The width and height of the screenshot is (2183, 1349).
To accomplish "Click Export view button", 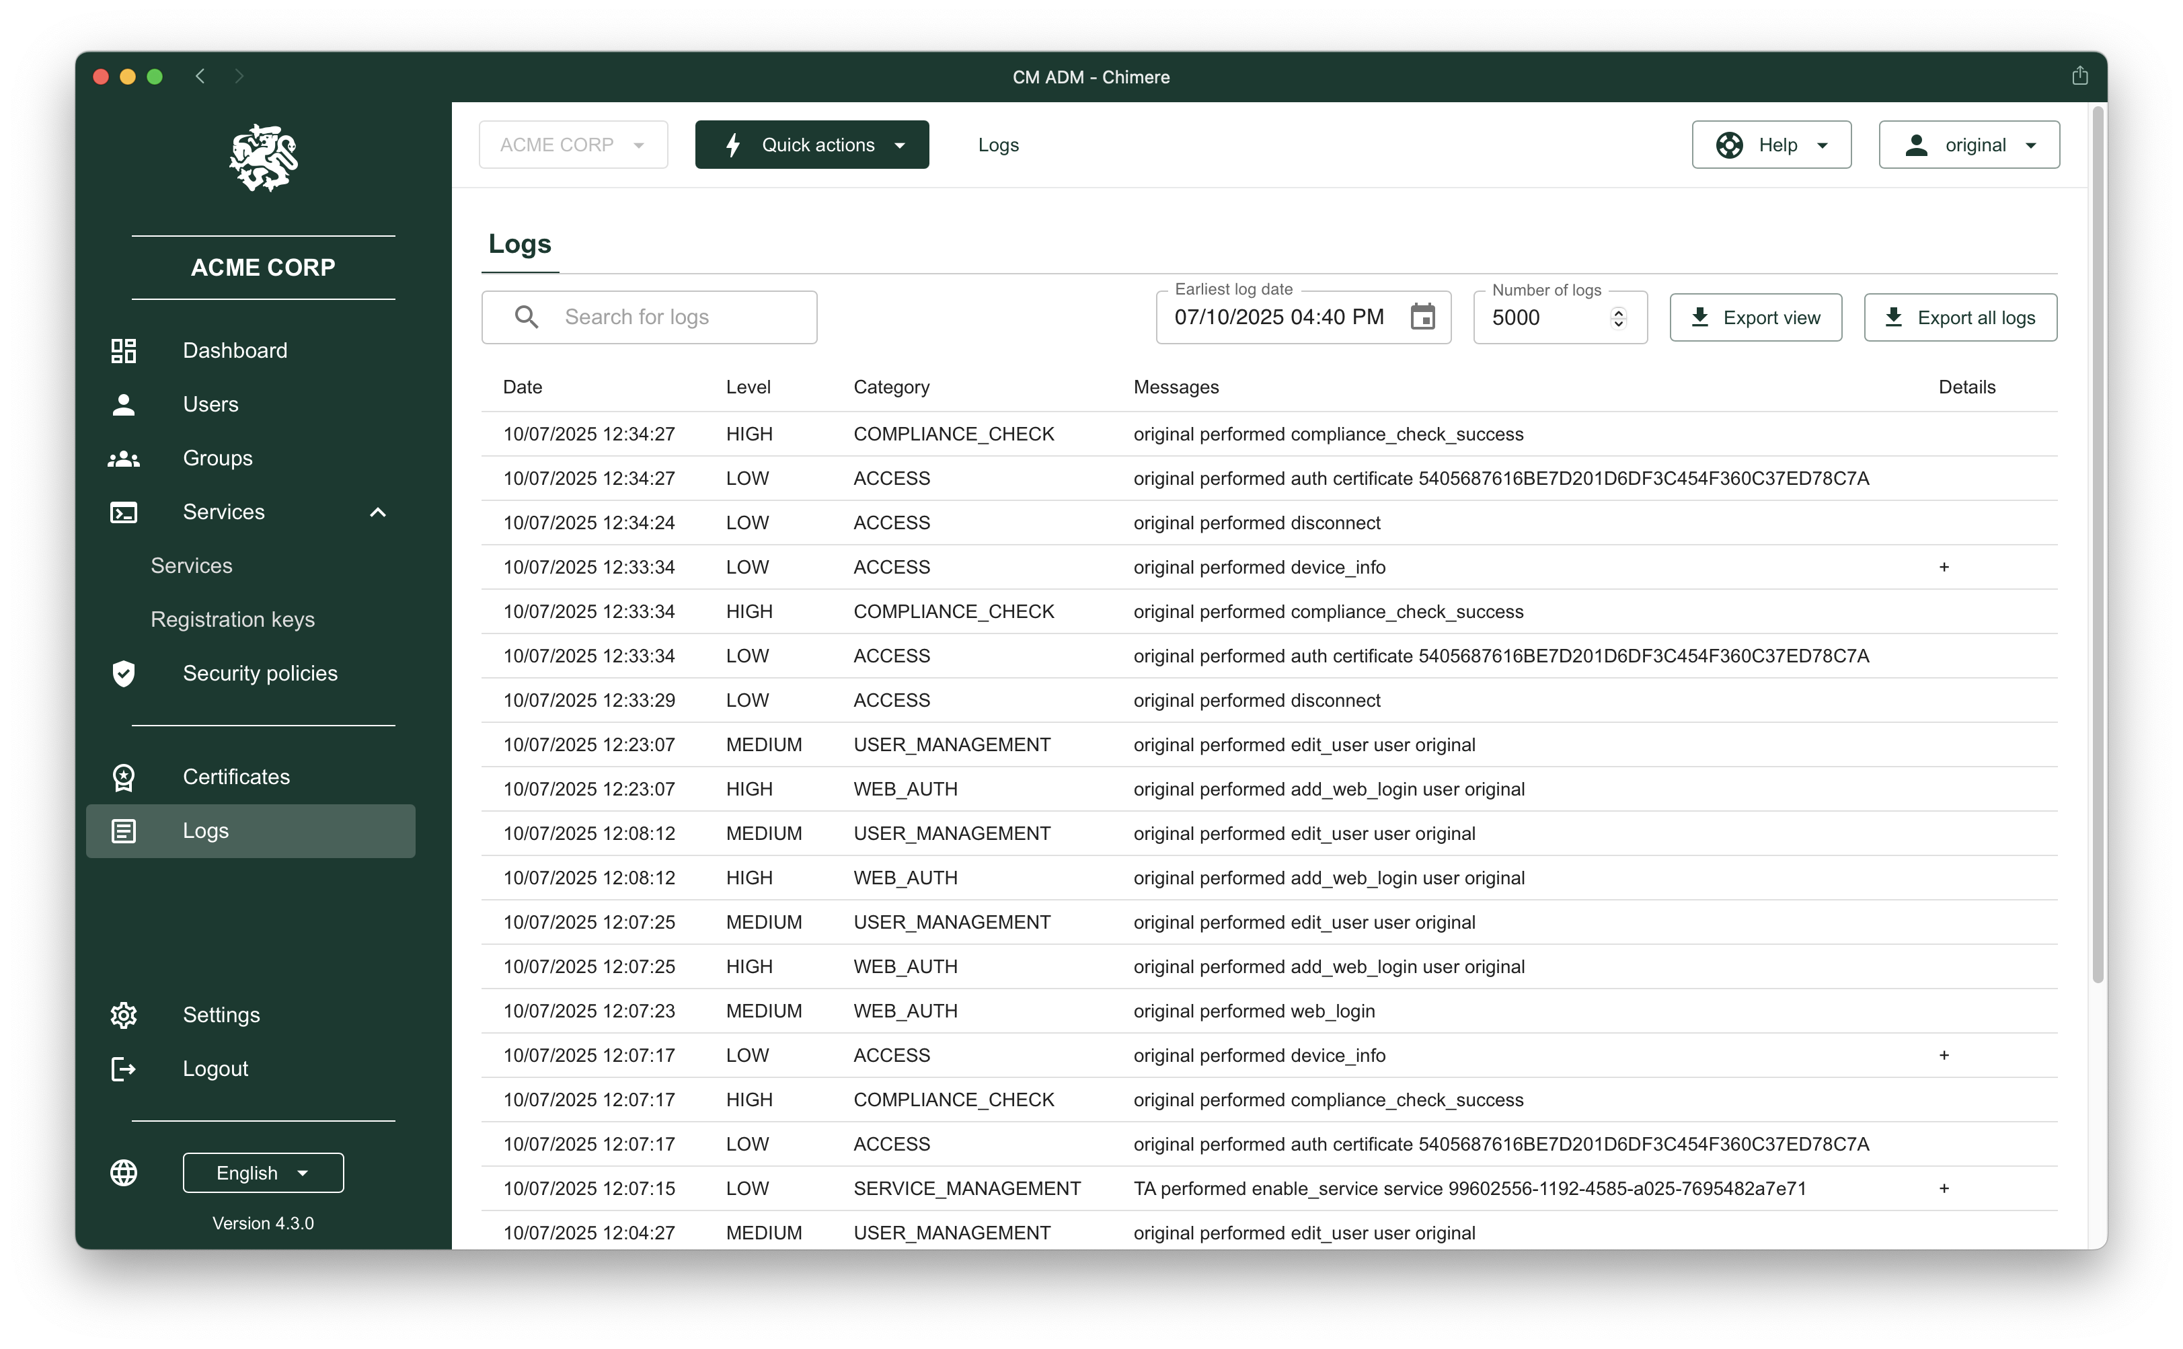I will [1755, 317].
